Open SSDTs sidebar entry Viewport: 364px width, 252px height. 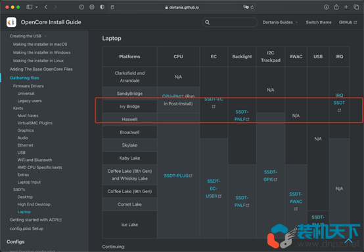(x=19, y=190)
